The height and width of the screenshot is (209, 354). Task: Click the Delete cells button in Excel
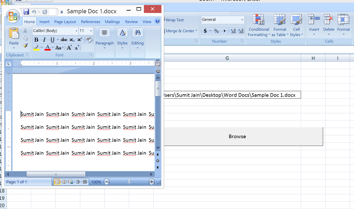(x=329, y=25)
